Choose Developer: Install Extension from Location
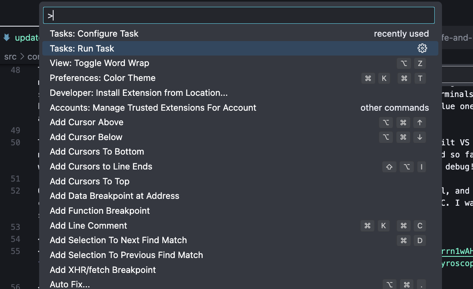473x289 pixels. (139, 93)
